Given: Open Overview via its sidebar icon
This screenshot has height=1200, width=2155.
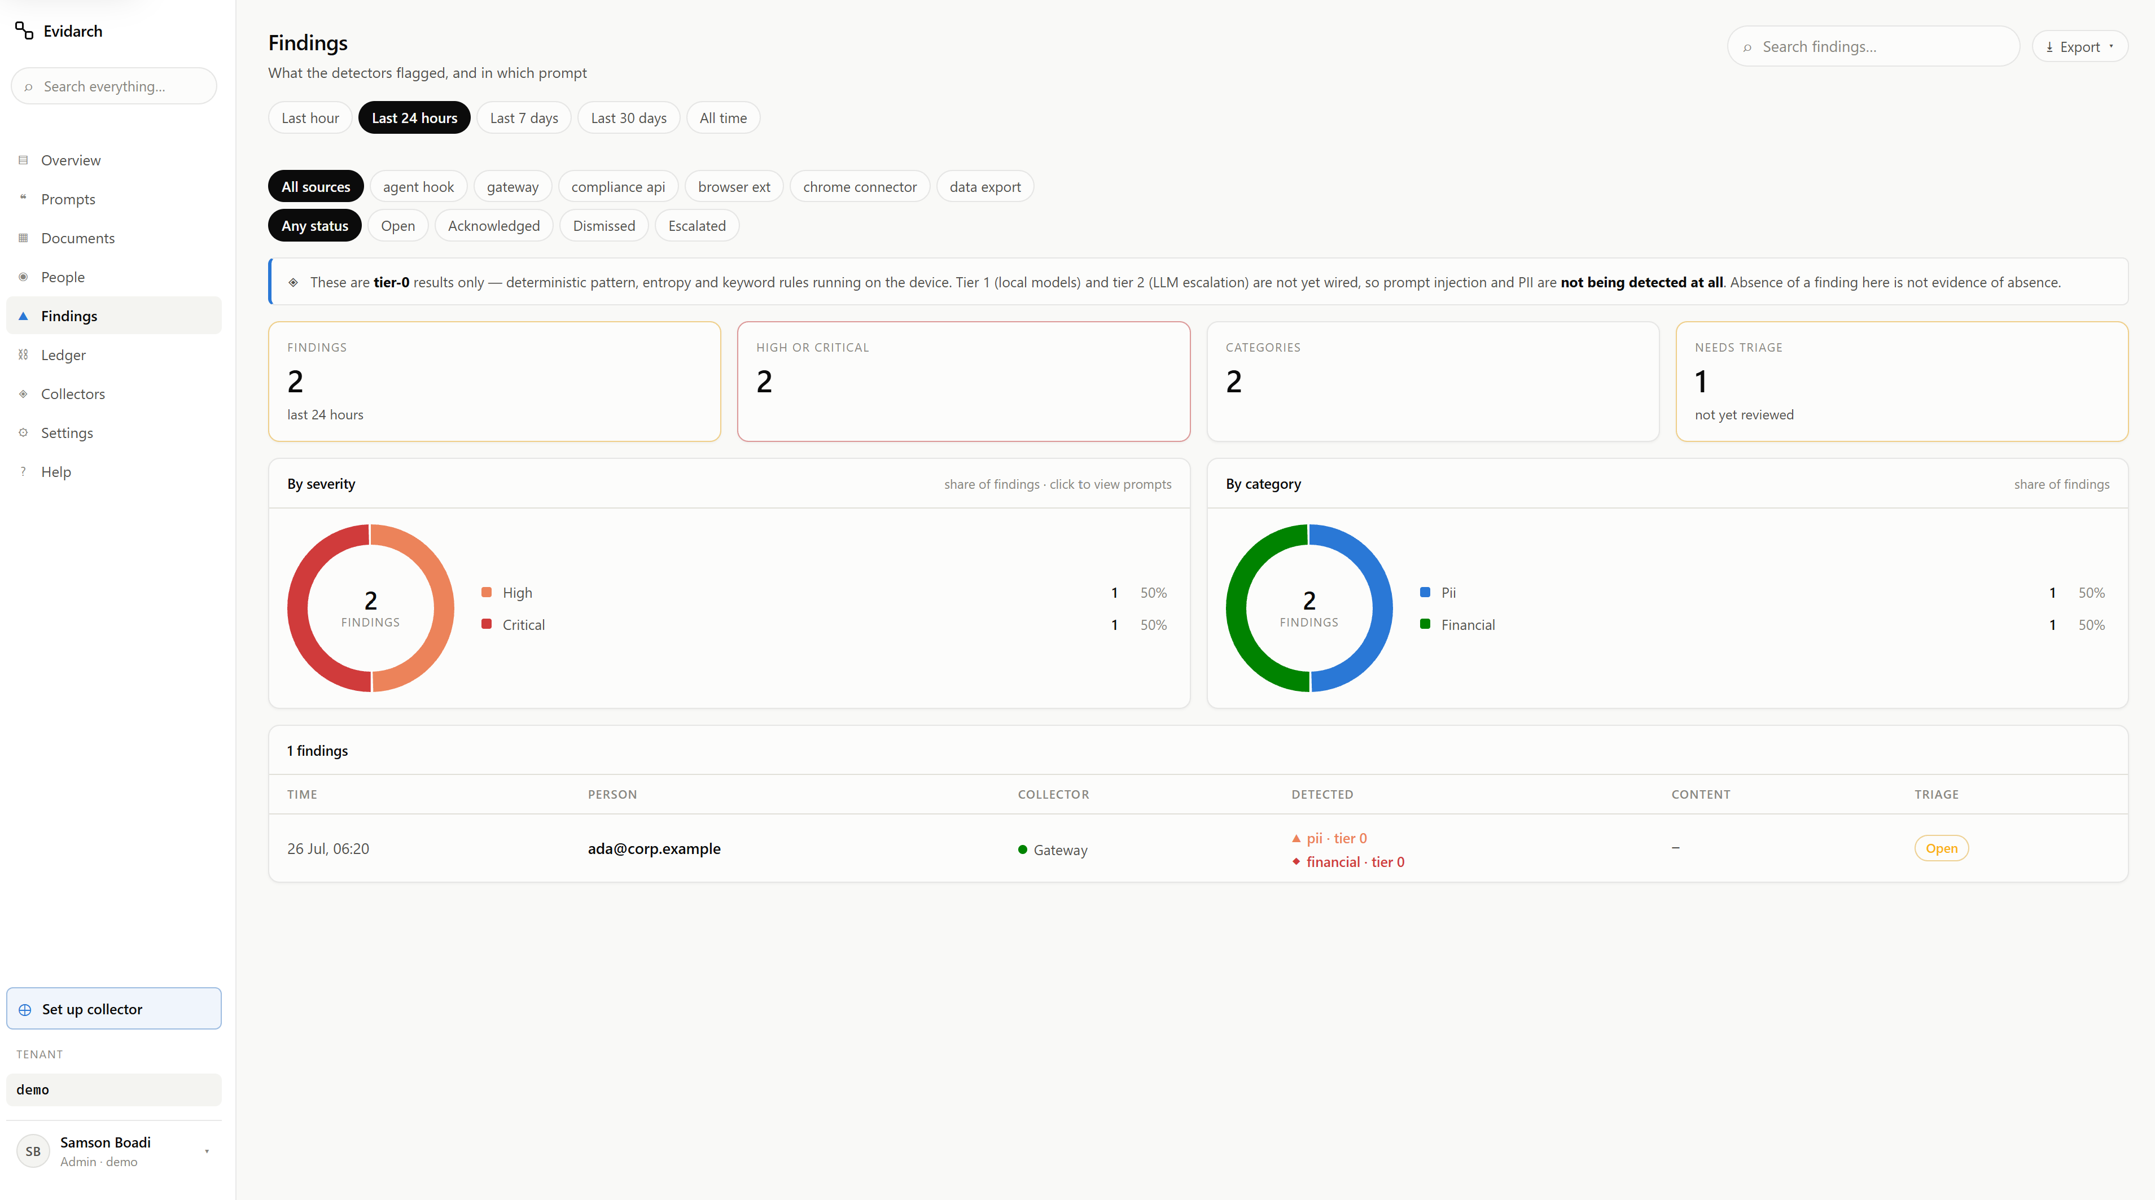Looking at the screenshot, I should coord(24,160).
